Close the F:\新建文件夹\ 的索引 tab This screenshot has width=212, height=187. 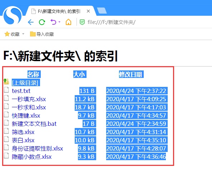tap(88, 11)
